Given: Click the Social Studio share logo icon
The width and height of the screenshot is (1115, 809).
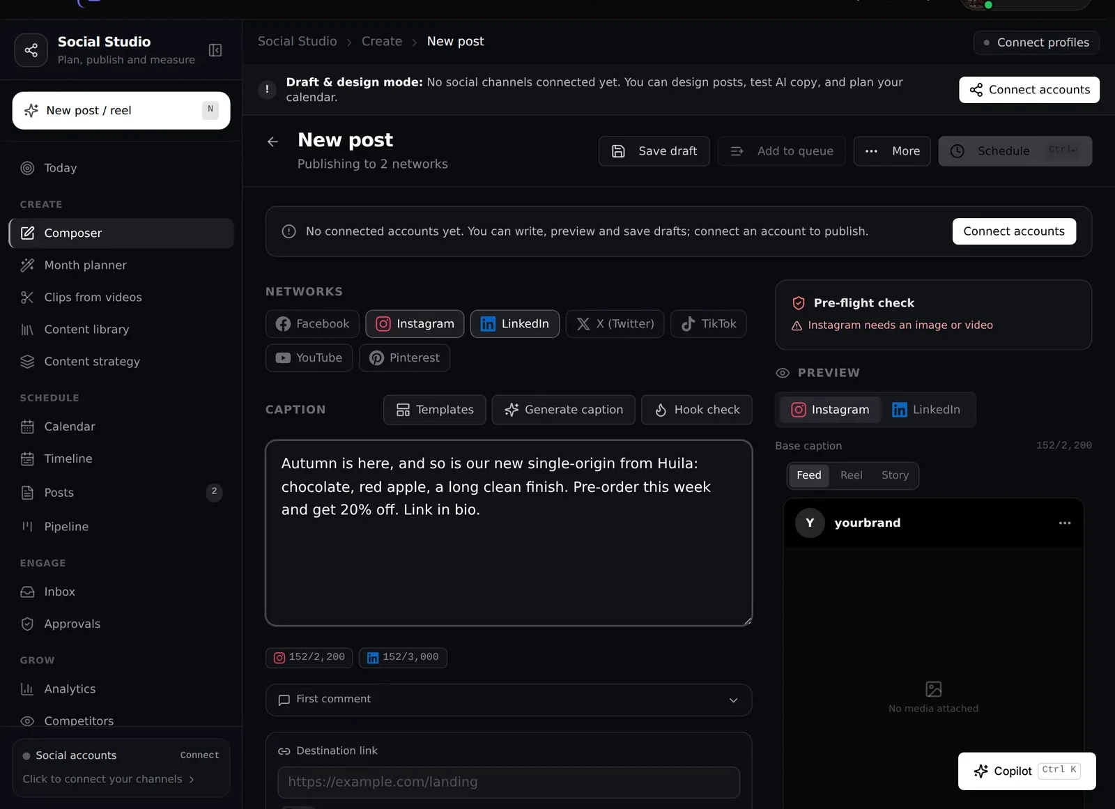Looking at the screenshot, I should [31, 50].
